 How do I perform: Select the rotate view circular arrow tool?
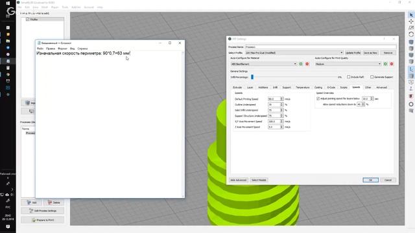coord(411,34)
